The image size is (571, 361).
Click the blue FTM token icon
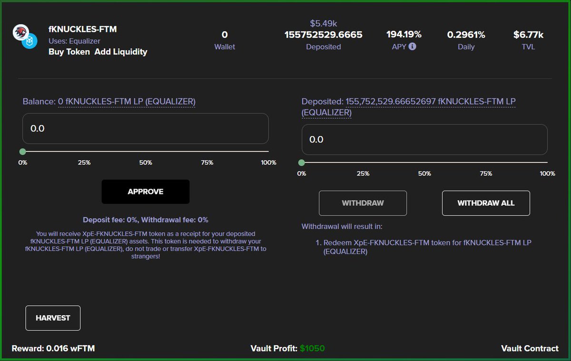29,41
